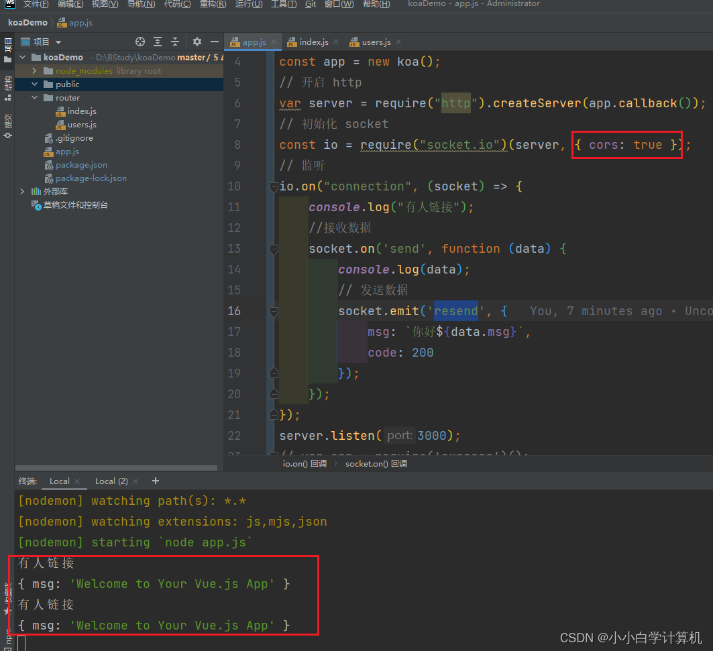Hide the project panel with minus icon

point(215,42)
